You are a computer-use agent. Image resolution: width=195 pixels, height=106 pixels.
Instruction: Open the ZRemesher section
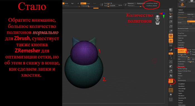pyautogui.click(x=181, y=66)
